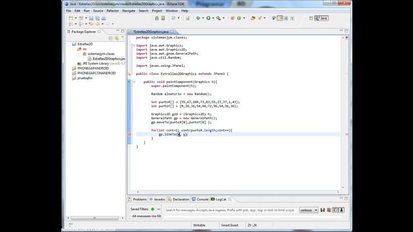The width and height of the screenshot is (413, 232).
Task: Open the Project menu
Action: (x=157, y=11)
